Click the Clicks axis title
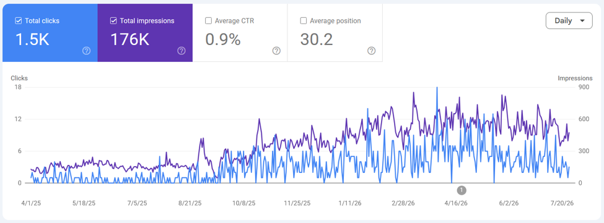The image size is (604, 223). pyautogui.click(x=19, y=78)
